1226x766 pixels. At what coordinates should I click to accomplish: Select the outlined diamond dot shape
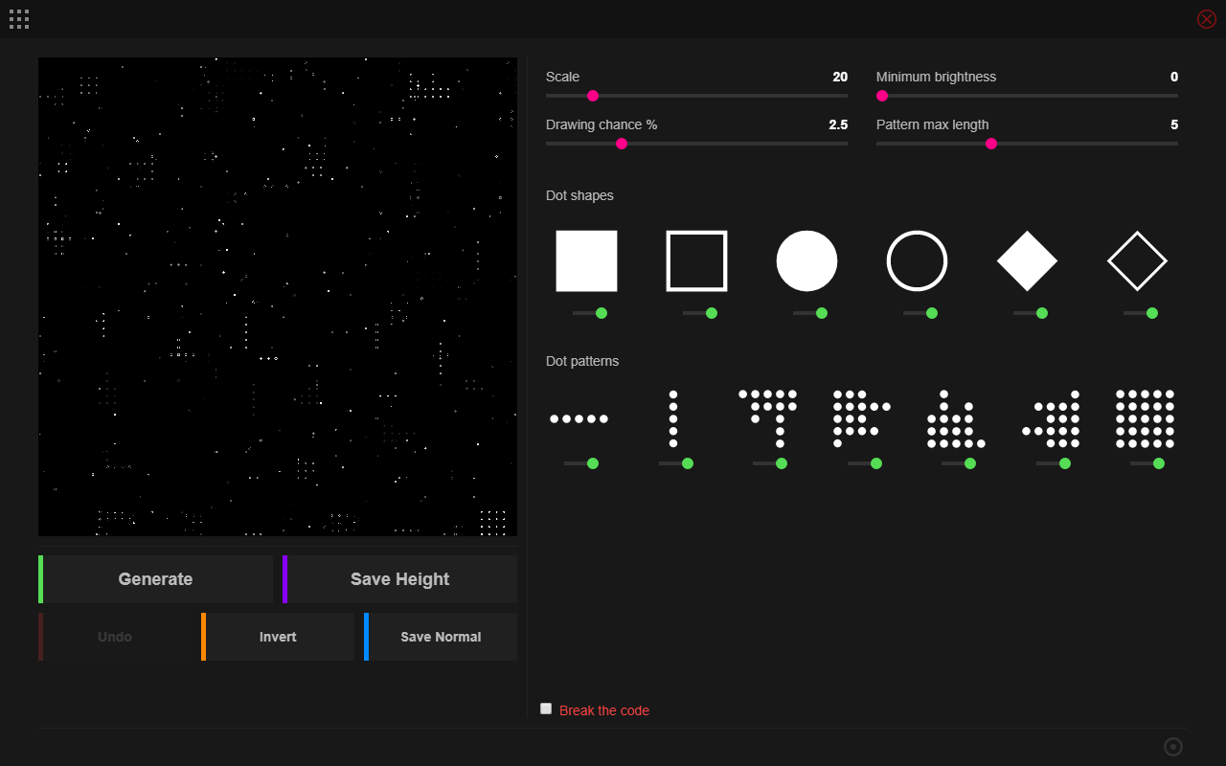click(1137, 260)
